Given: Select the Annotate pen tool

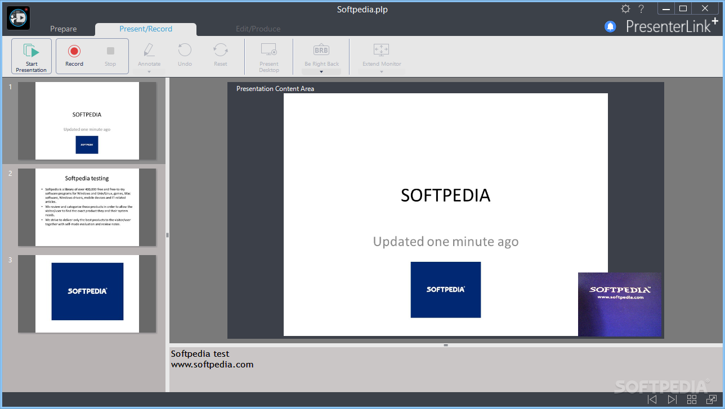Looking at the screenshot, I should (149, 54).
